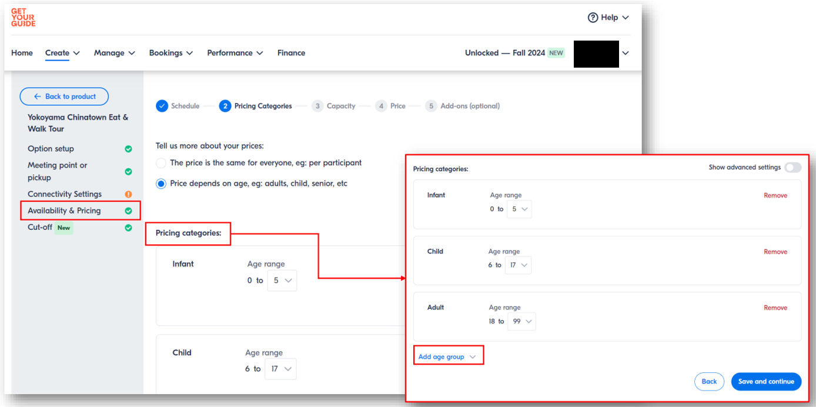The image size is (816, 407).
Task: Click Save and continue button
Action: pos(765,381)
